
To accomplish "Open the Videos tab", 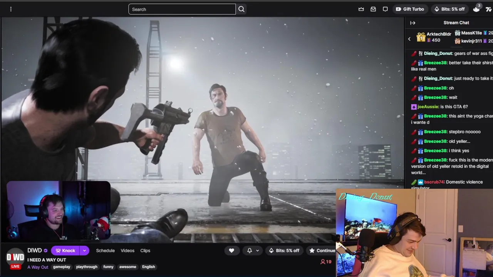I will click(x=127, y=250).
